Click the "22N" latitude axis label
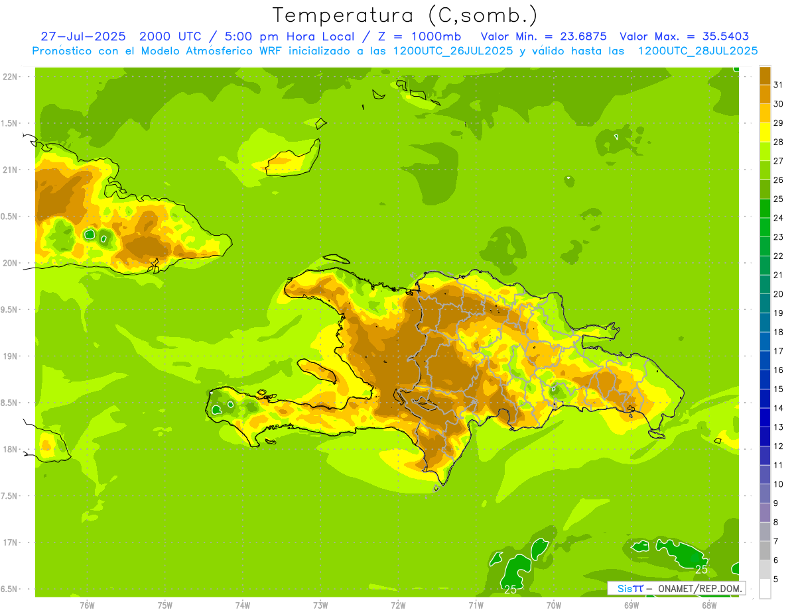Image resolution: width=796 pixels, height=614 pixels. [10, 77]
